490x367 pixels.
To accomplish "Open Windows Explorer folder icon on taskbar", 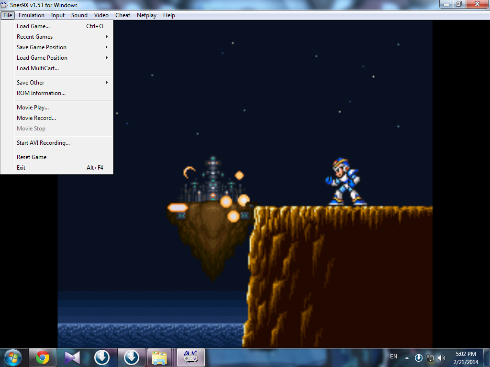I will point(159,357).
